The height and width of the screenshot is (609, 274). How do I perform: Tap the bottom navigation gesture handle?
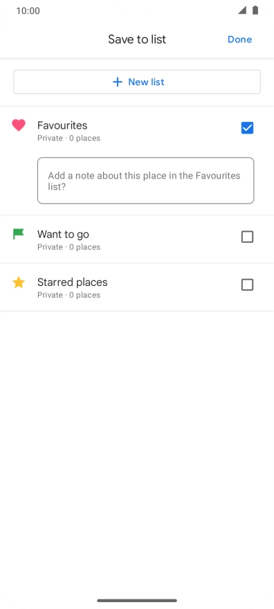(137, 601)
